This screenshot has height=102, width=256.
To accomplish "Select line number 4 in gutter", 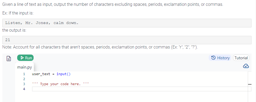I will (x=24, y=89).
